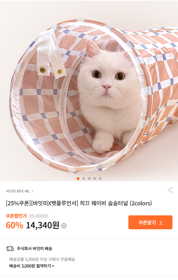This screenshot has height=280, width=178.
Task: Select the third carousel dot
Action: click(x=89, y=179)
